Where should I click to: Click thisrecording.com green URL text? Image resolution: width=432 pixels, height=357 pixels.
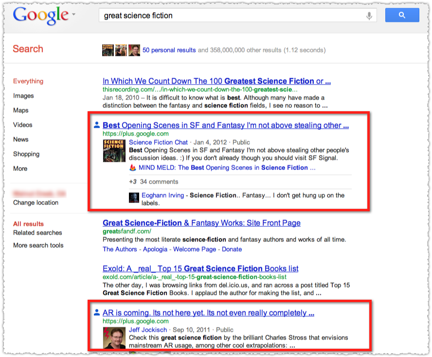[200, 89]
